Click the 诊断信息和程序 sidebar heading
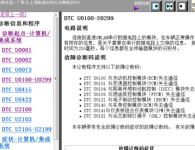 pyautogui.click(x=20, y=23)
